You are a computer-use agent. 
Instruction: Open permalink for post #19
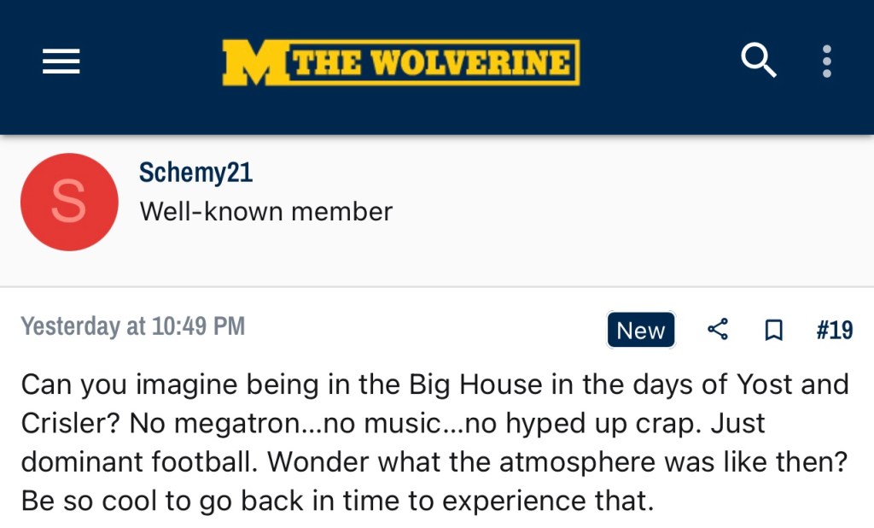[834, 330]
